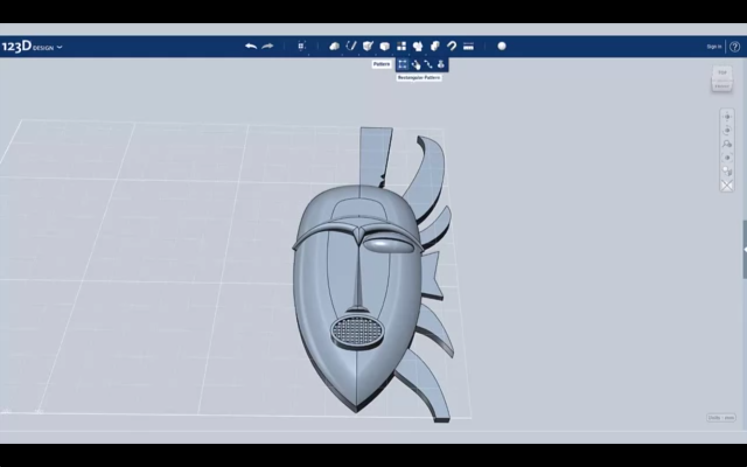Undo the last action
Viewport: 747px width, 467px height.
point(251,46)
